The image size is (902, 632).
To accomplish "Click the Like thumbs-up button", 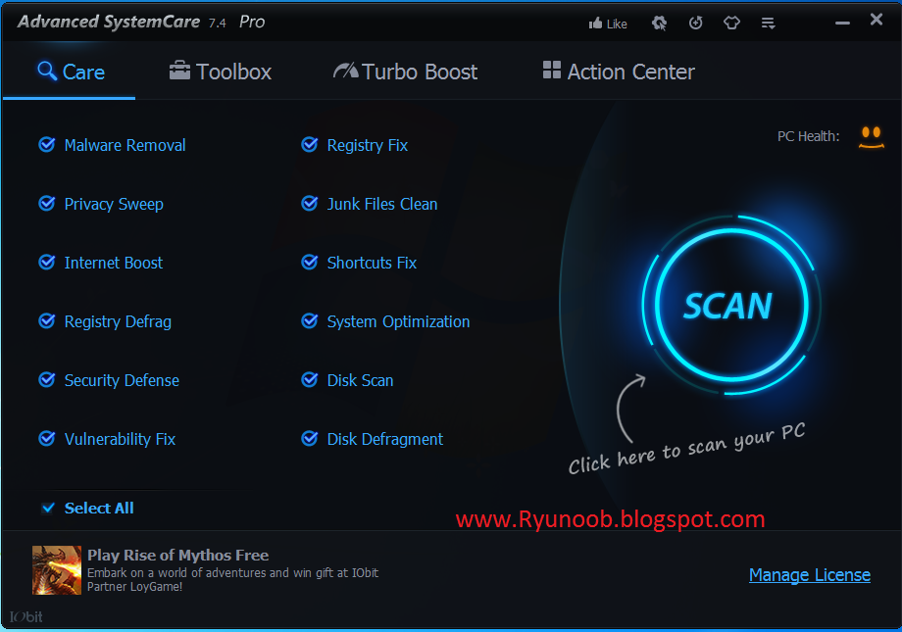I will tap(608, 24).
